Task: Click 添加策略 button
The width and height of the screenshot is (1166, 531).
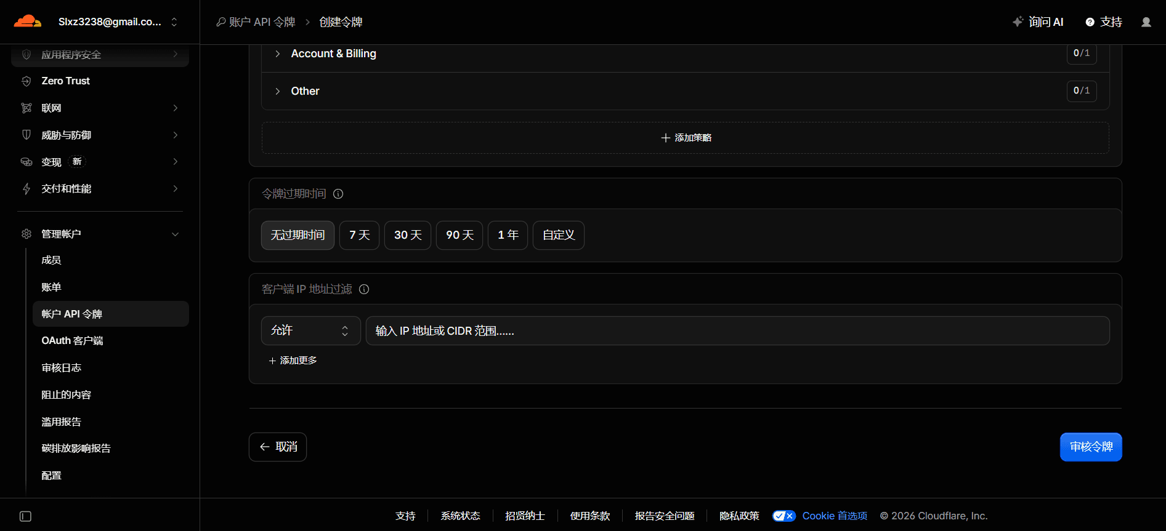Action: point(686,138)
